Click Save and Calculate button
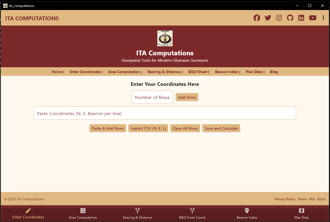The width and height of the screenshot is (330, 222). 221,128
